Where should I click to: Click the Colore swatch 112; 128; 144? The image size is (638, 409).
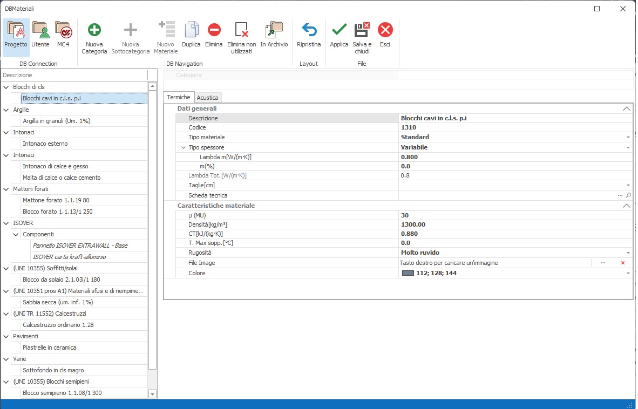pos(408,274)
